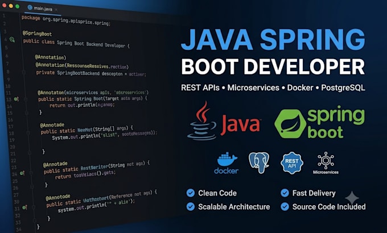Click the yellow minimize window dot
The width and height of the screenshot is (387, 233).
click(11, 6)
